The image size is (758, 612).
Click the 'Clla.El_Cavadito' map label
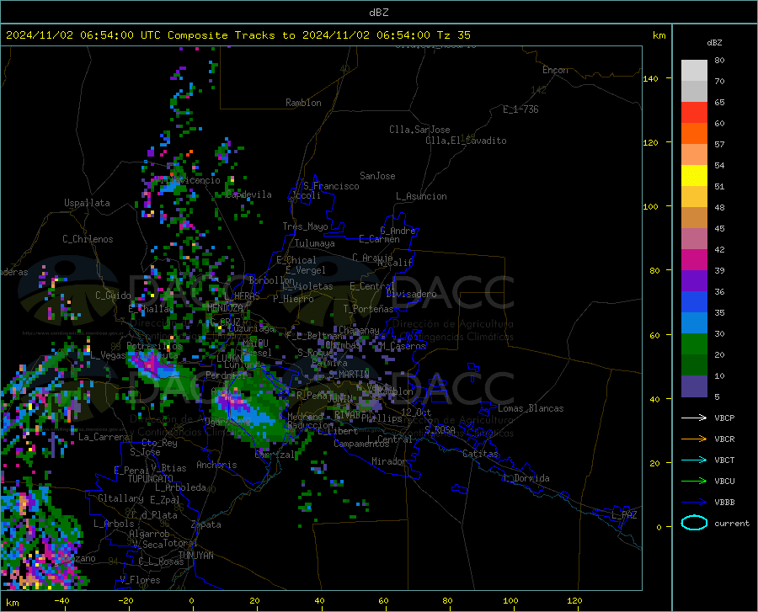(466, 141)
